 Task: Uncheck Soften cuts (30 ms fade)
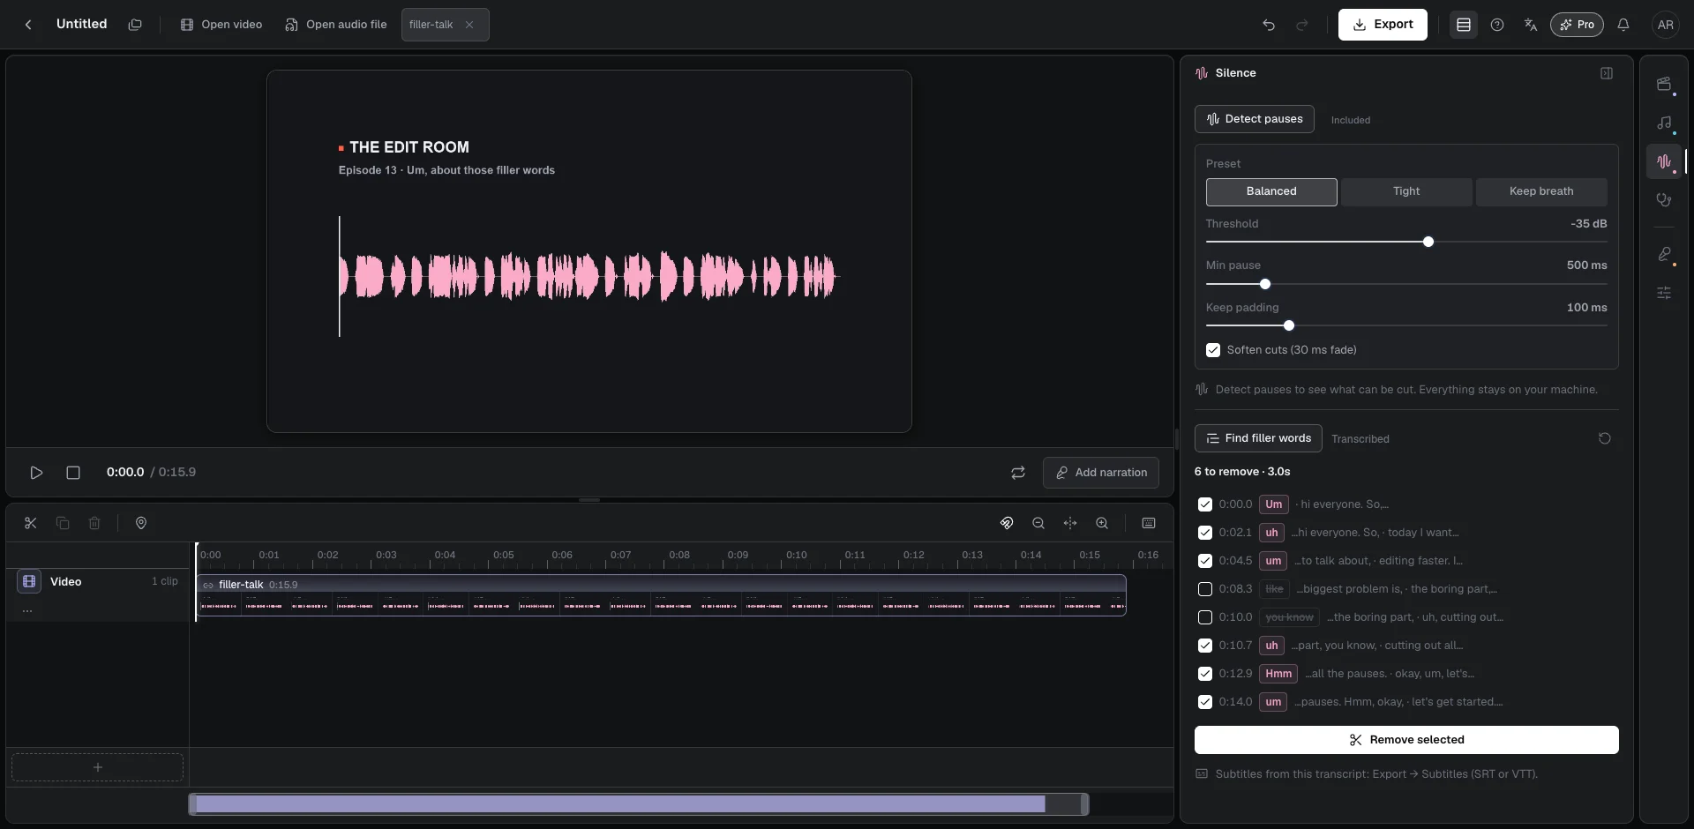[1213, 350]
